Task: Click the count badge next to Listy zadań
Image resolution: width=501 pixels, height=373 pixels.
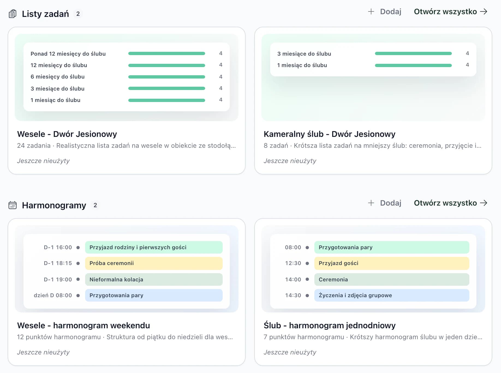Action: tap(78, 14)
